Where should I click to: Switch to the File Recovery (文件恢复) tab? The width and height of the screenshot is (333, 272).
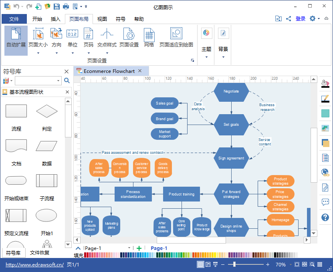tap(40, 253)
